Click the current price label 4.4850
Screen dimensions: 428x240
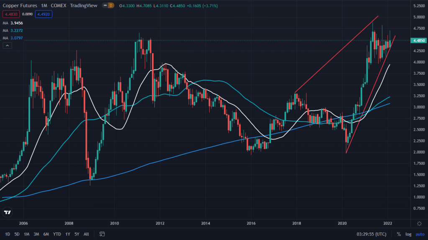[419, 40]
